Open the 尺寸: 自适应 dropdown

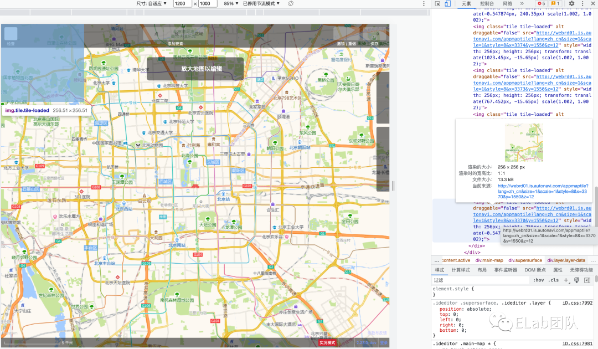tap(151, 3)
